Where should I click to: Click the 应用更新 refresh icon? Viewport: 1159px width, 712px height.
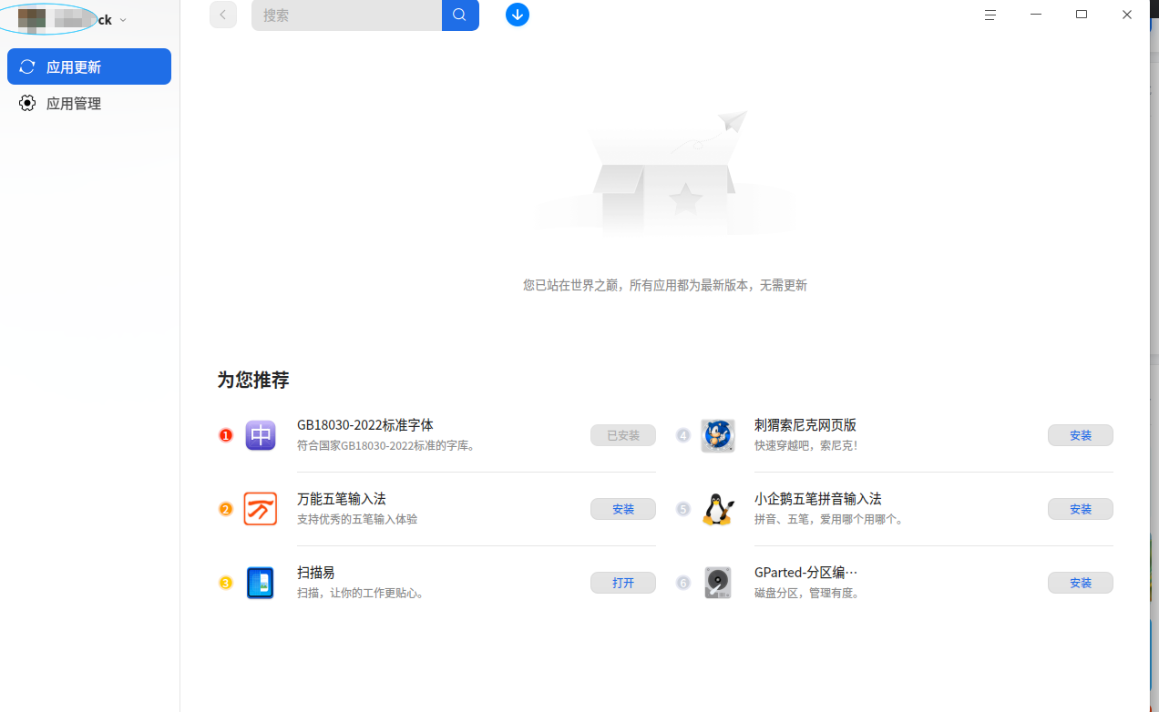[27, 66]
